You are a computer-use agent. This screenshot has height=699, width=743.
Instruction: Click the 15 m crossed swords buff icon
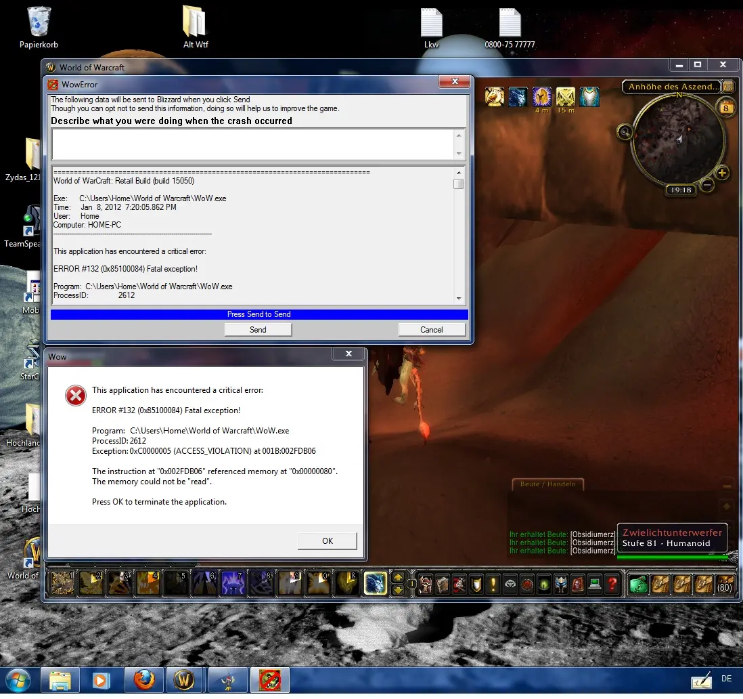point(565,97)
